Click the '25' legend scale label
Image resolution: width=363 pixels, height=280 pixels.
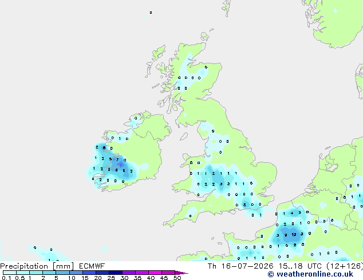111,278
